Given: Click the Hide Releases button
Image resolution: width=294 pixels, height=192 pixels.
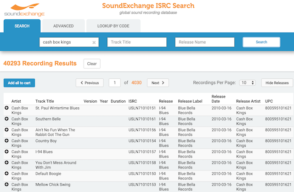Looking at the screenshot, I should [277, 83].
